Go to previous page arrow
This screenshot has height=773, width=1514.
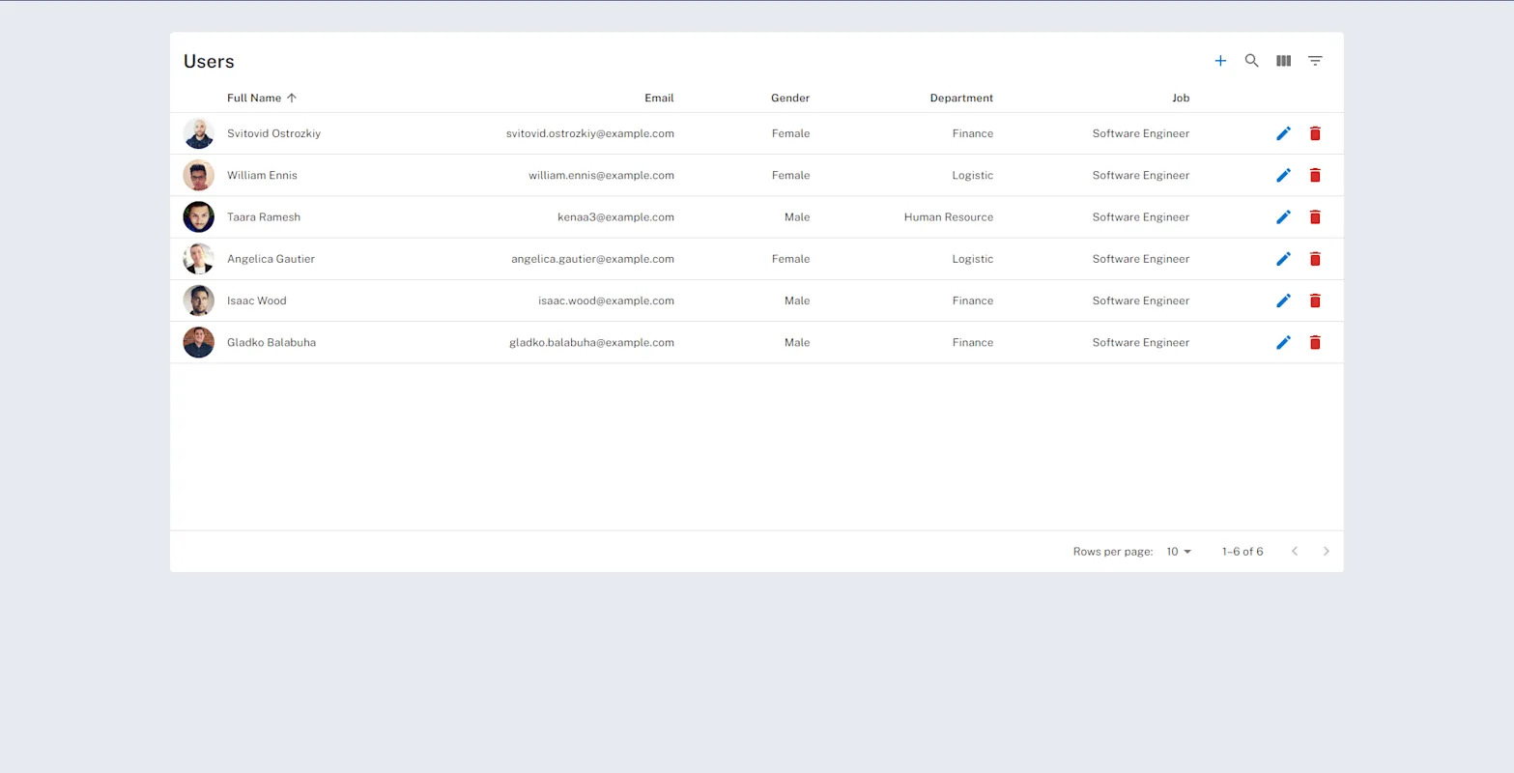1295,552
